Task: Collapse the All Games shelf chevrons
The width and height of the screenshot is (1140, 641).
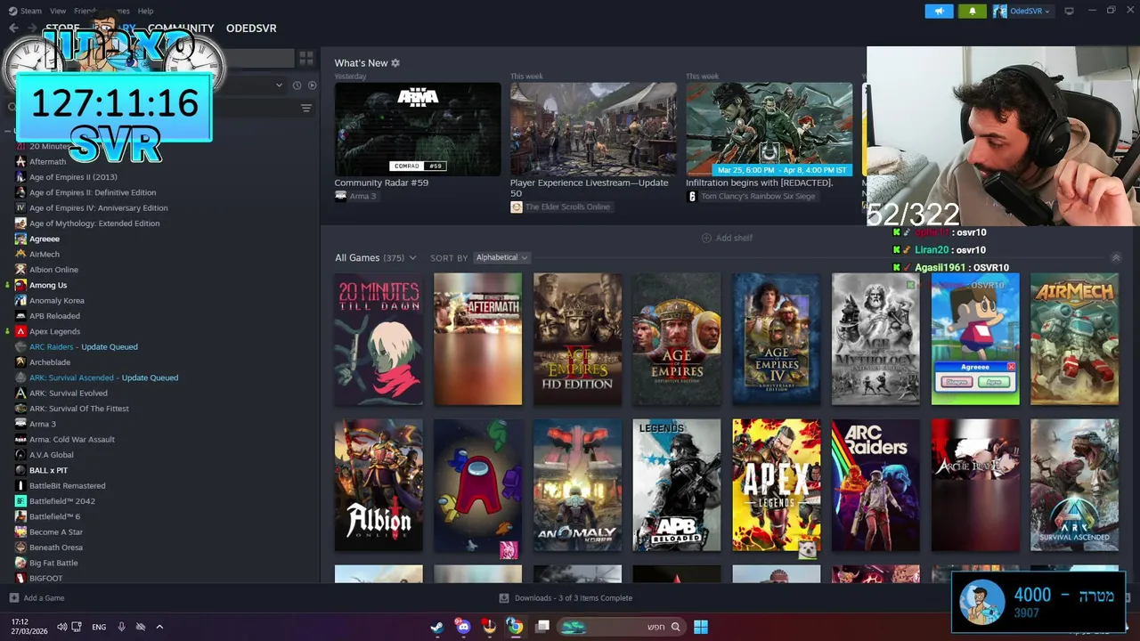Action: coord(1116,257)
